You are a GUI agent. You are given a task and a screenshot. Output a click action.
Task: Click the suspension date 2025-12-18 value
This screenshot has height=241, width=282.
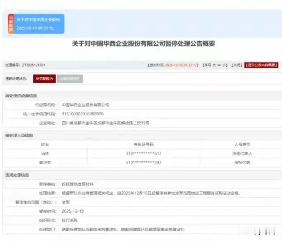pos(73,211)
